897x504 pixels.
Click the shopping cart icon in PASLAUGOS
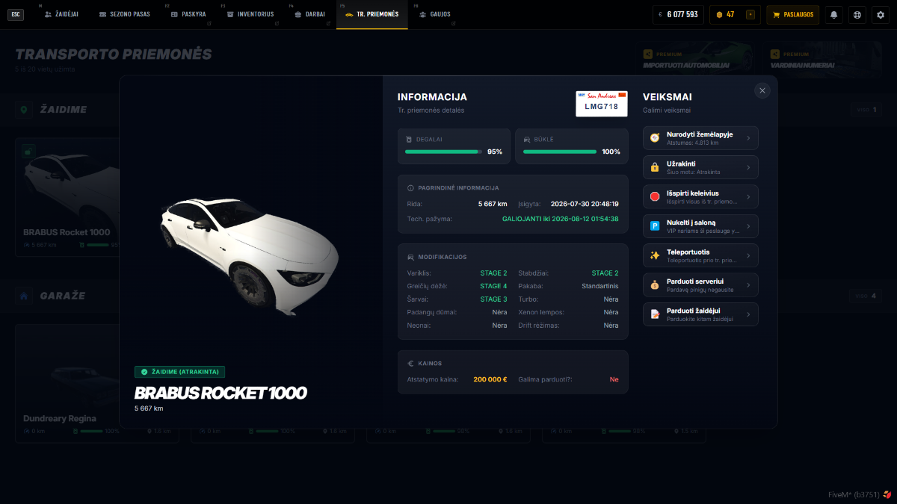click(777, 14)
